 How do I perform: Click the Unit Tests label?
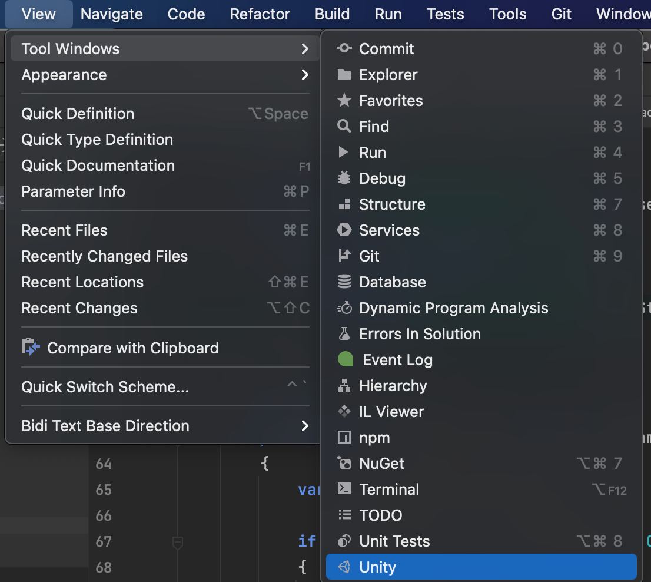pos(394,541)
